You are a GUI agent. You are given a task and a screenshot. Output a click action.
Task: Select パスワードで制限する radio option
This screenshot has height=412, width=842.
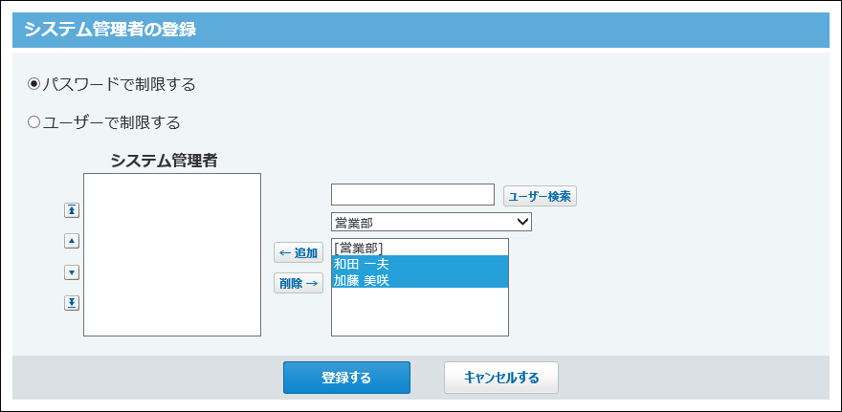(33, 84)
